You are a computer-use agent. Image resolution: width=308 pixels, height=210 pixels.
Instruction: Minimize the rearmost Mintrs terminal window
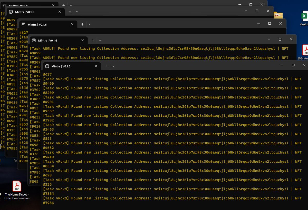pyautogui.click(x=239, y=4)
